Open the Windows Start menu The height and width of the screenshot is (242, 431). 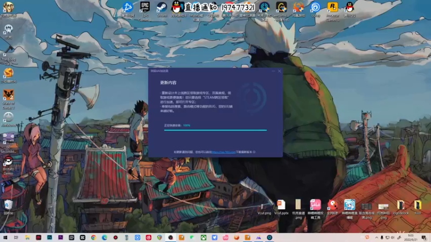click(5, 237)
